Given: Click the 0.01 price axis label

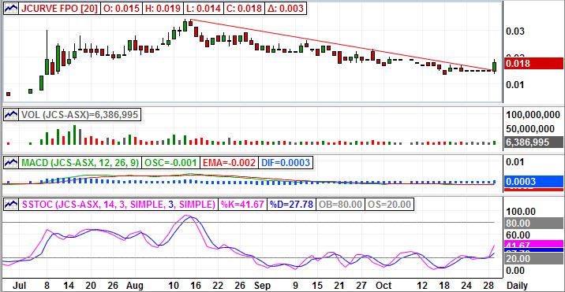Looking at the screenshot, I should (x=515, y=85).
